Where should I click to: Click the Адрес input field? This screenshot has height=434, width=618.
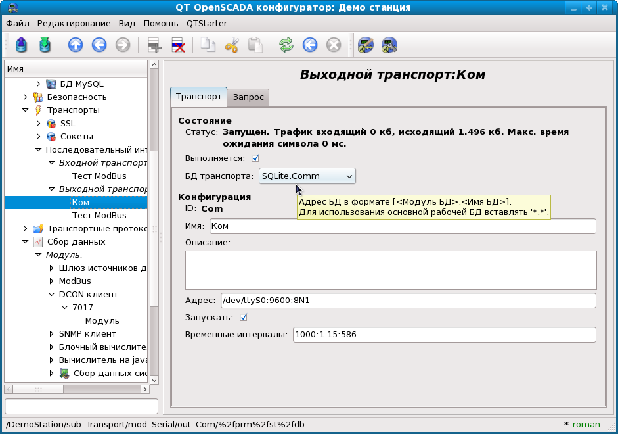tap(408, 301)
